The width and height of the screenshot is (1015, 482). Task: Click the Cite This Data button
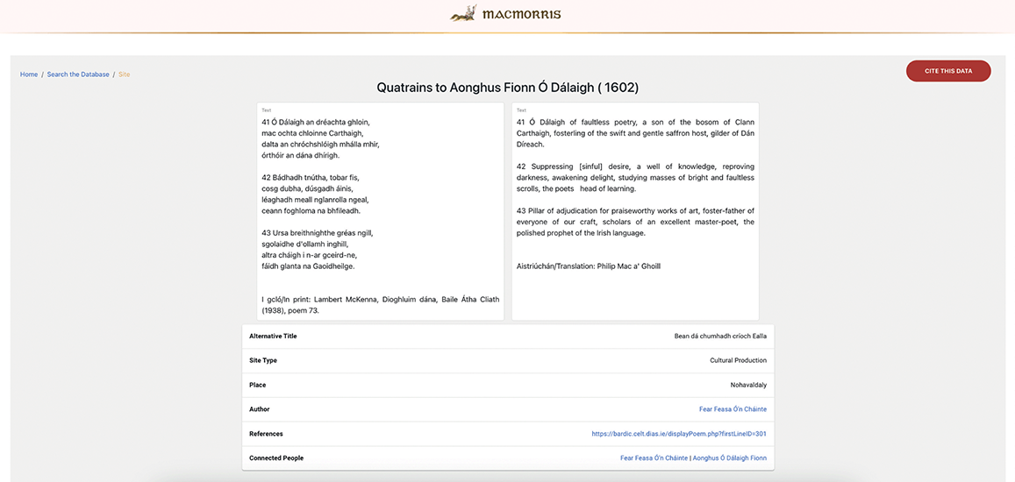pos(948,71)
